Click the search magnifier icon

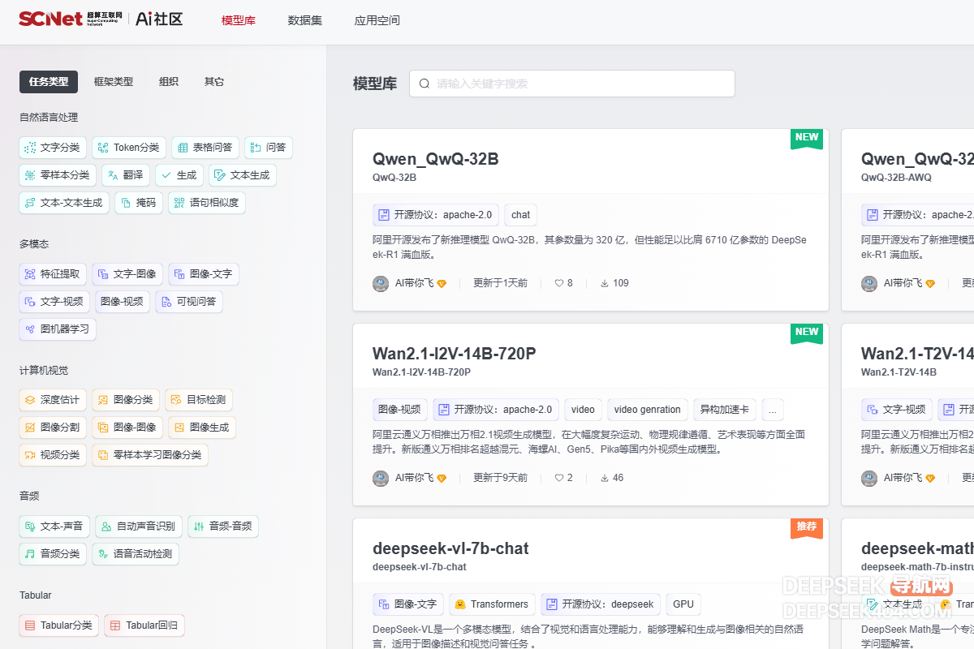point(425,84)
